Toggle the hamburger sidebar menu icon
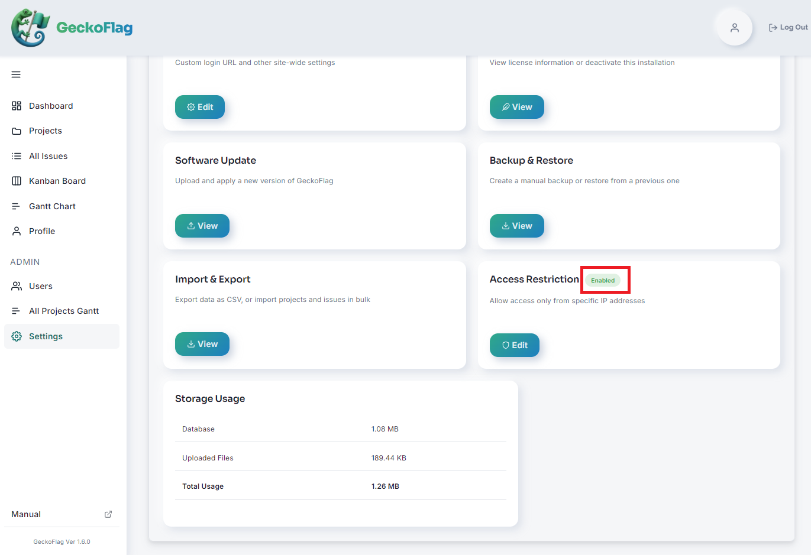 (16, 74)
